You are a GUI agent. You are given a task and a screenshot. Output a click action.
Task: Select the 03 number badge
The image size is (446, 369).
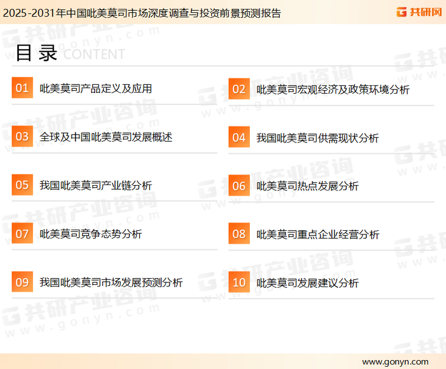(22, 137)
